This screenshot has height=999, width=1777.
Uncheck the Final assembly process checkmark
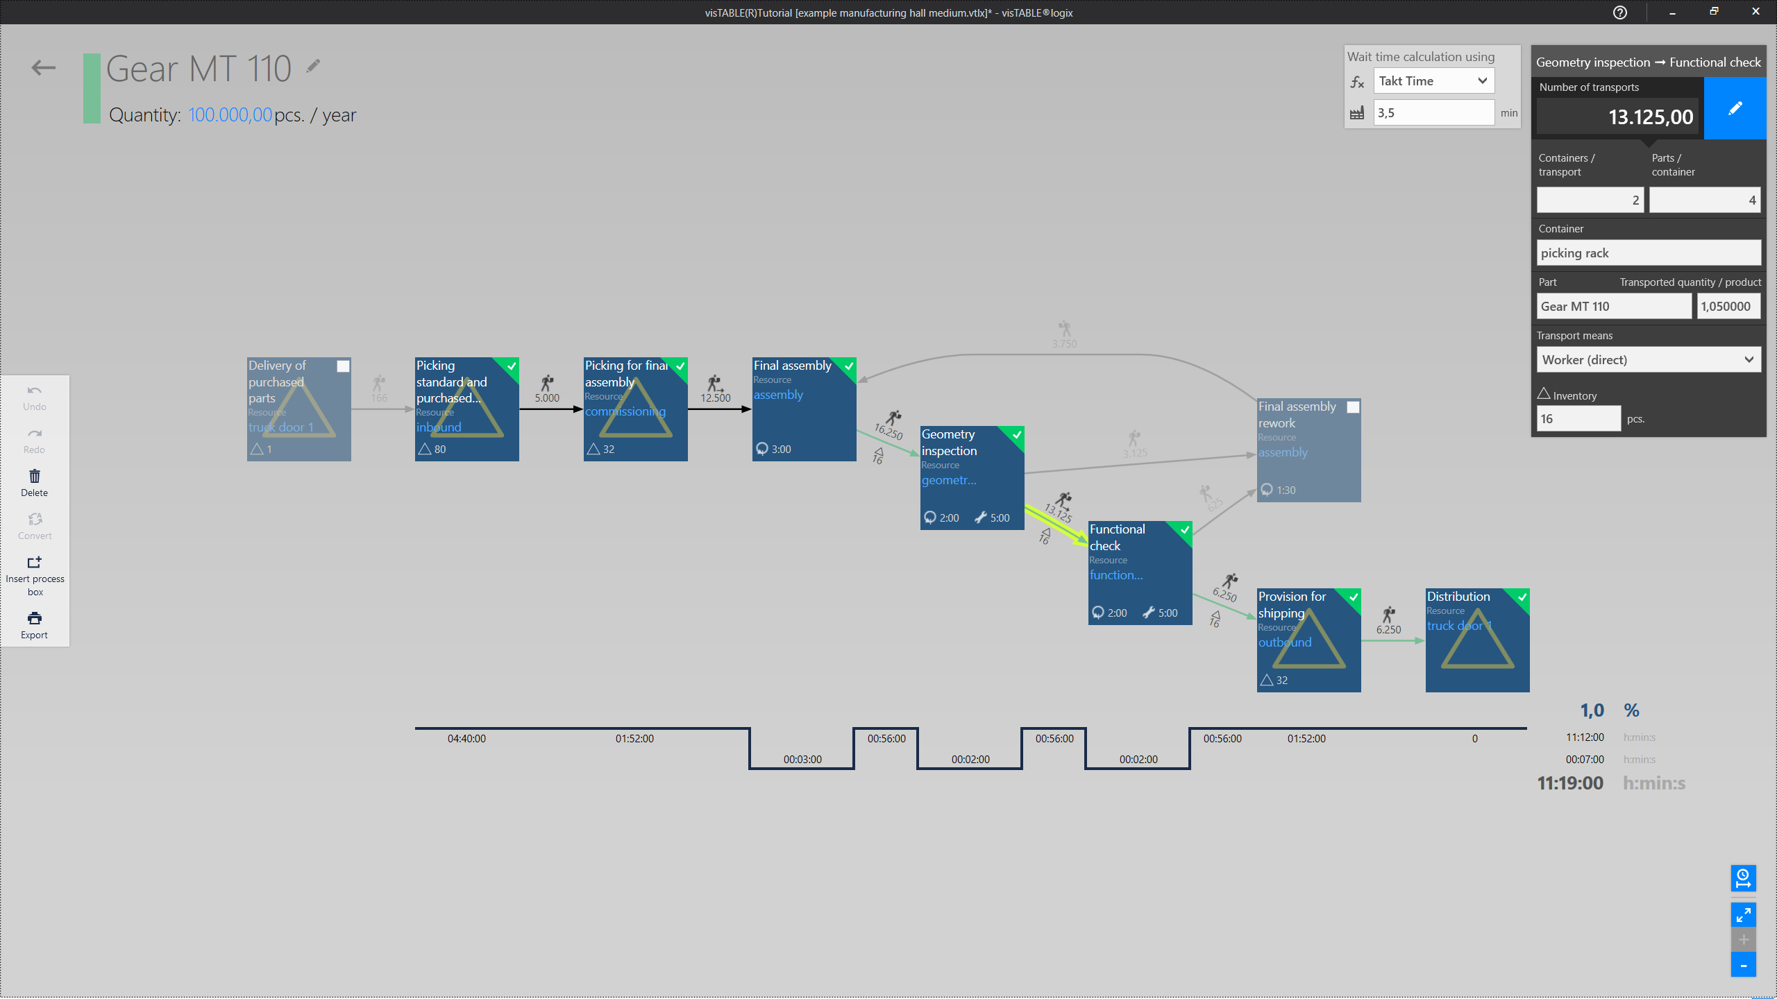(849, 366)
